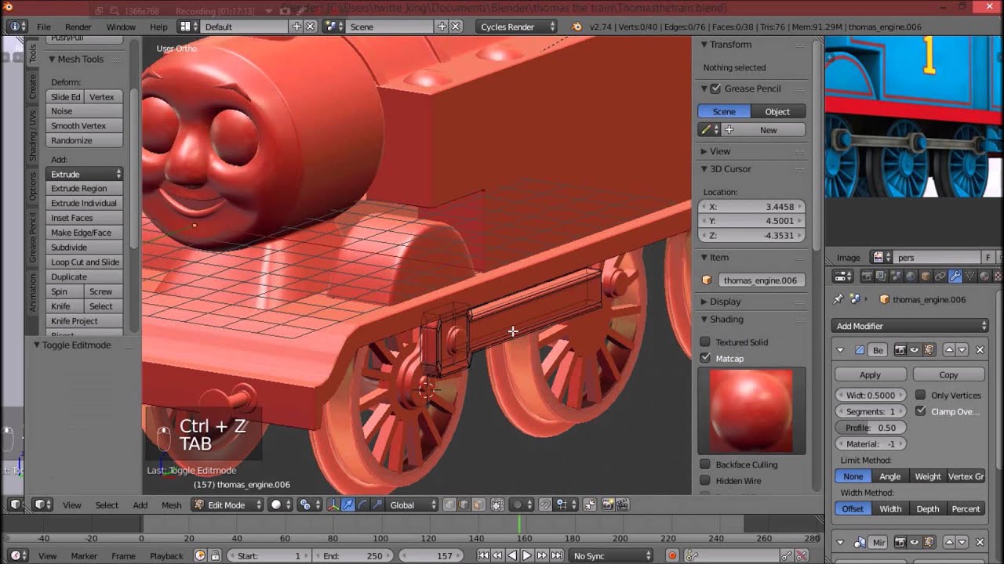Screen dimensions: 1004x564
Task: Open Constraints properties chain icon
Action: click(x=940, y=277)
